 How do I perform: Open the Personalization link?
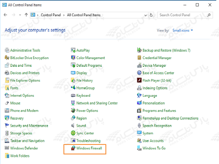tap(154, 103)
